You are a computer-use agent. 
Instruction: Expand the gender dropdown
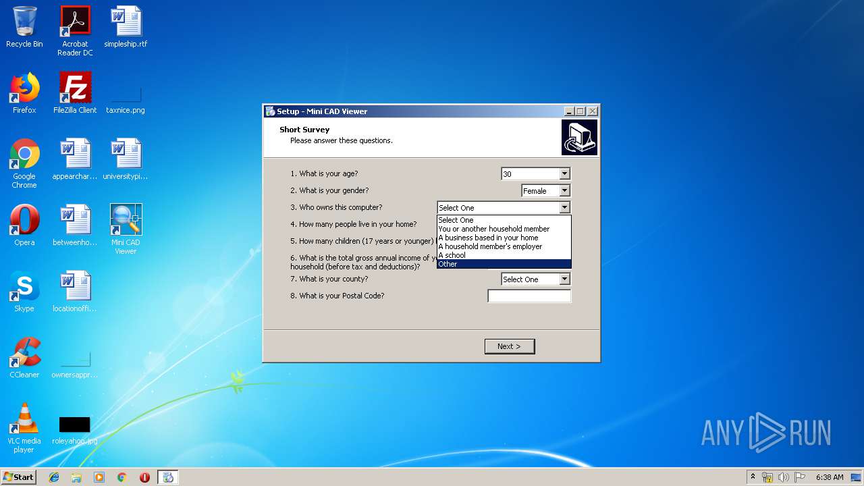pyautogui.click(x=565, y=191)
